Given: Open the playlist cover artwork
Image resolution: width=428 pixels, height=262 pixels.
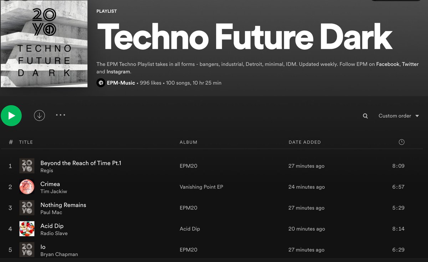Looking at the screenshot, I should point(44,44).
